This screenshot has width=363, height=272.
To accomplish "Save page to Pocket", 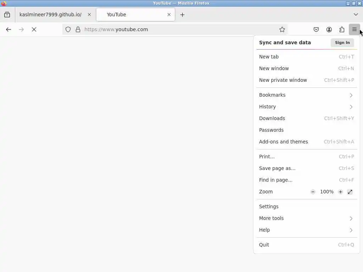I will (316, 29).
